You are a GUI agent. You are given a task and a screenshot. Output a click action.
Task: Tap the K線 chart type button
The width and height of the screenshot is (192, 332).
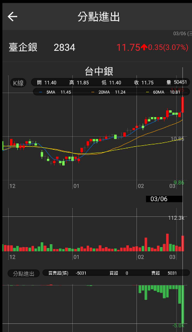tap(18, 83)
